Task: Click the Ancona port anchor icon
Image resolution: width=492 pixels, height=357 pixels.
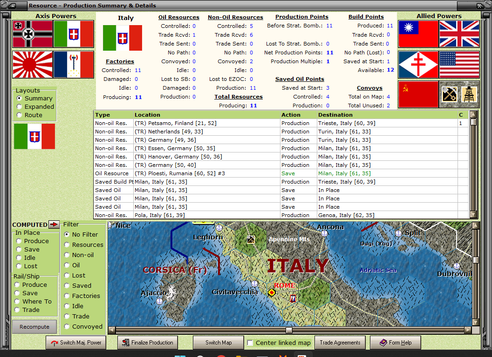Action: 325,233
